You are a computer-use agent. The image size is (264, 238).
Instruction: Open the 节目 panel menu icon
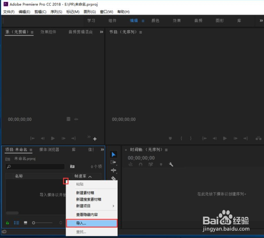point(141,32)
